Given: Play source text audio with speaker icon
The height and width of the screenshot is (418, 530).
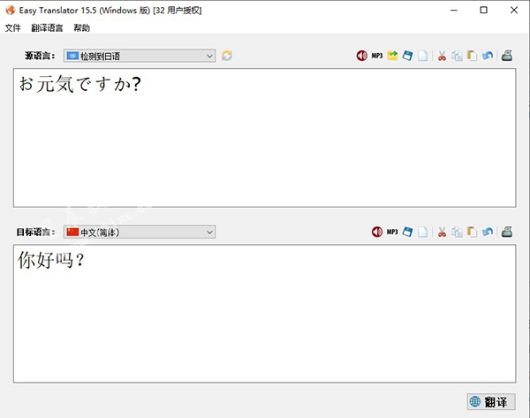Looking at the screenshot, I should [x=362, y=56].
